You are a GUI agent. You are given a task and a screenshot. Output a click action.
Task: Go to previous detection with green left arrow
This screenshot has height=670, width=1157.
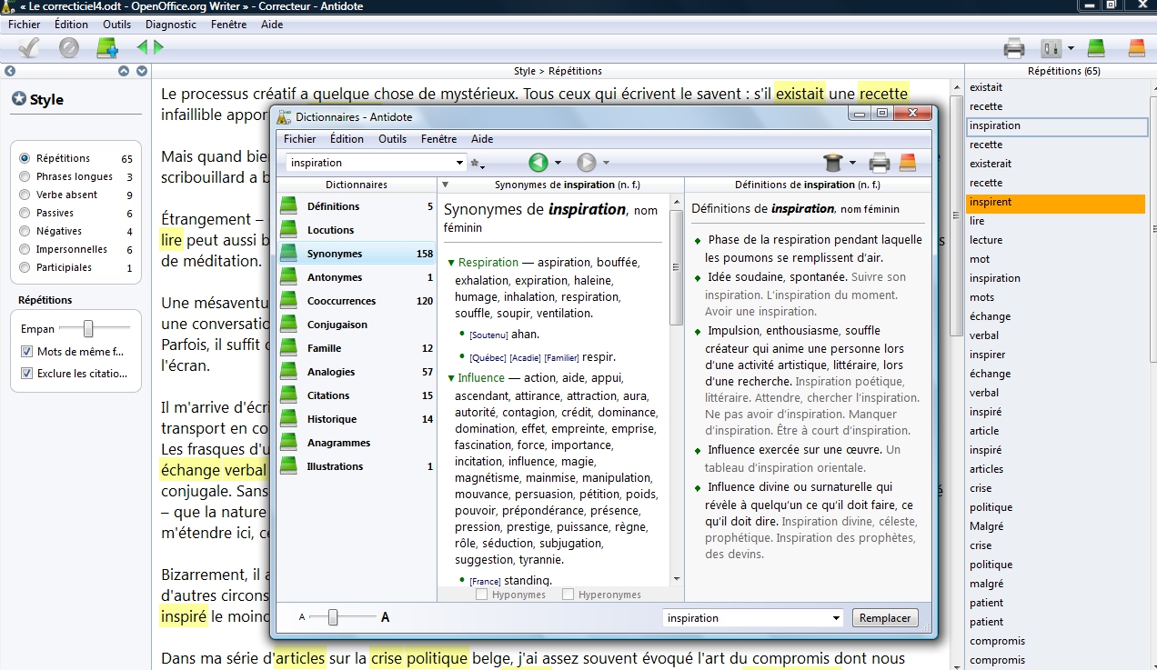142,47
